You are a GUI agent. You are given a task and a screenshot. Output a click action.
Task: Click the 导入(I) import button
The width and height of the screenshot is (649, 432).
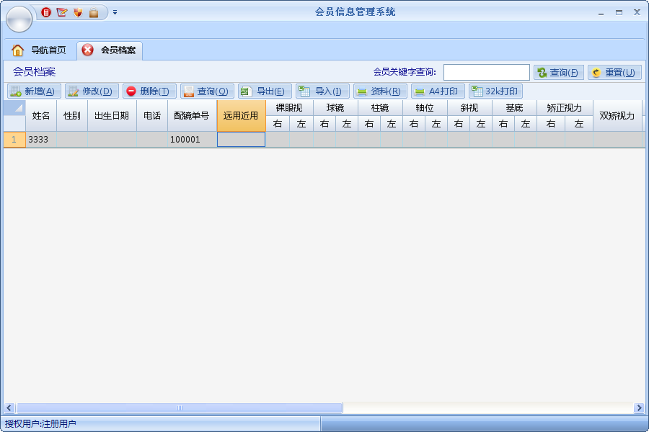(x=322, y=91)
